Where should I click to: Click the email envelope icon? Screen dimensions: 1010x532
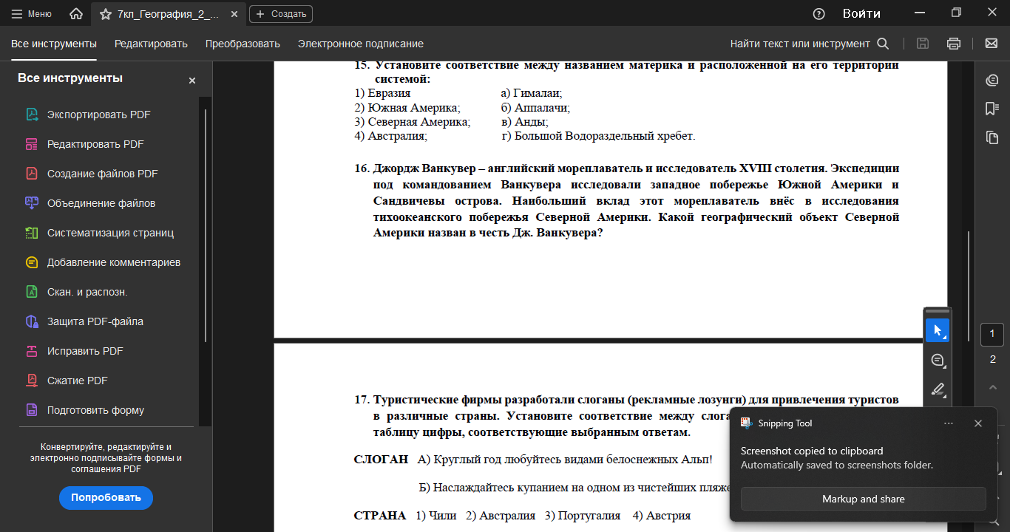pyautogui.click(x=992, y=44)
